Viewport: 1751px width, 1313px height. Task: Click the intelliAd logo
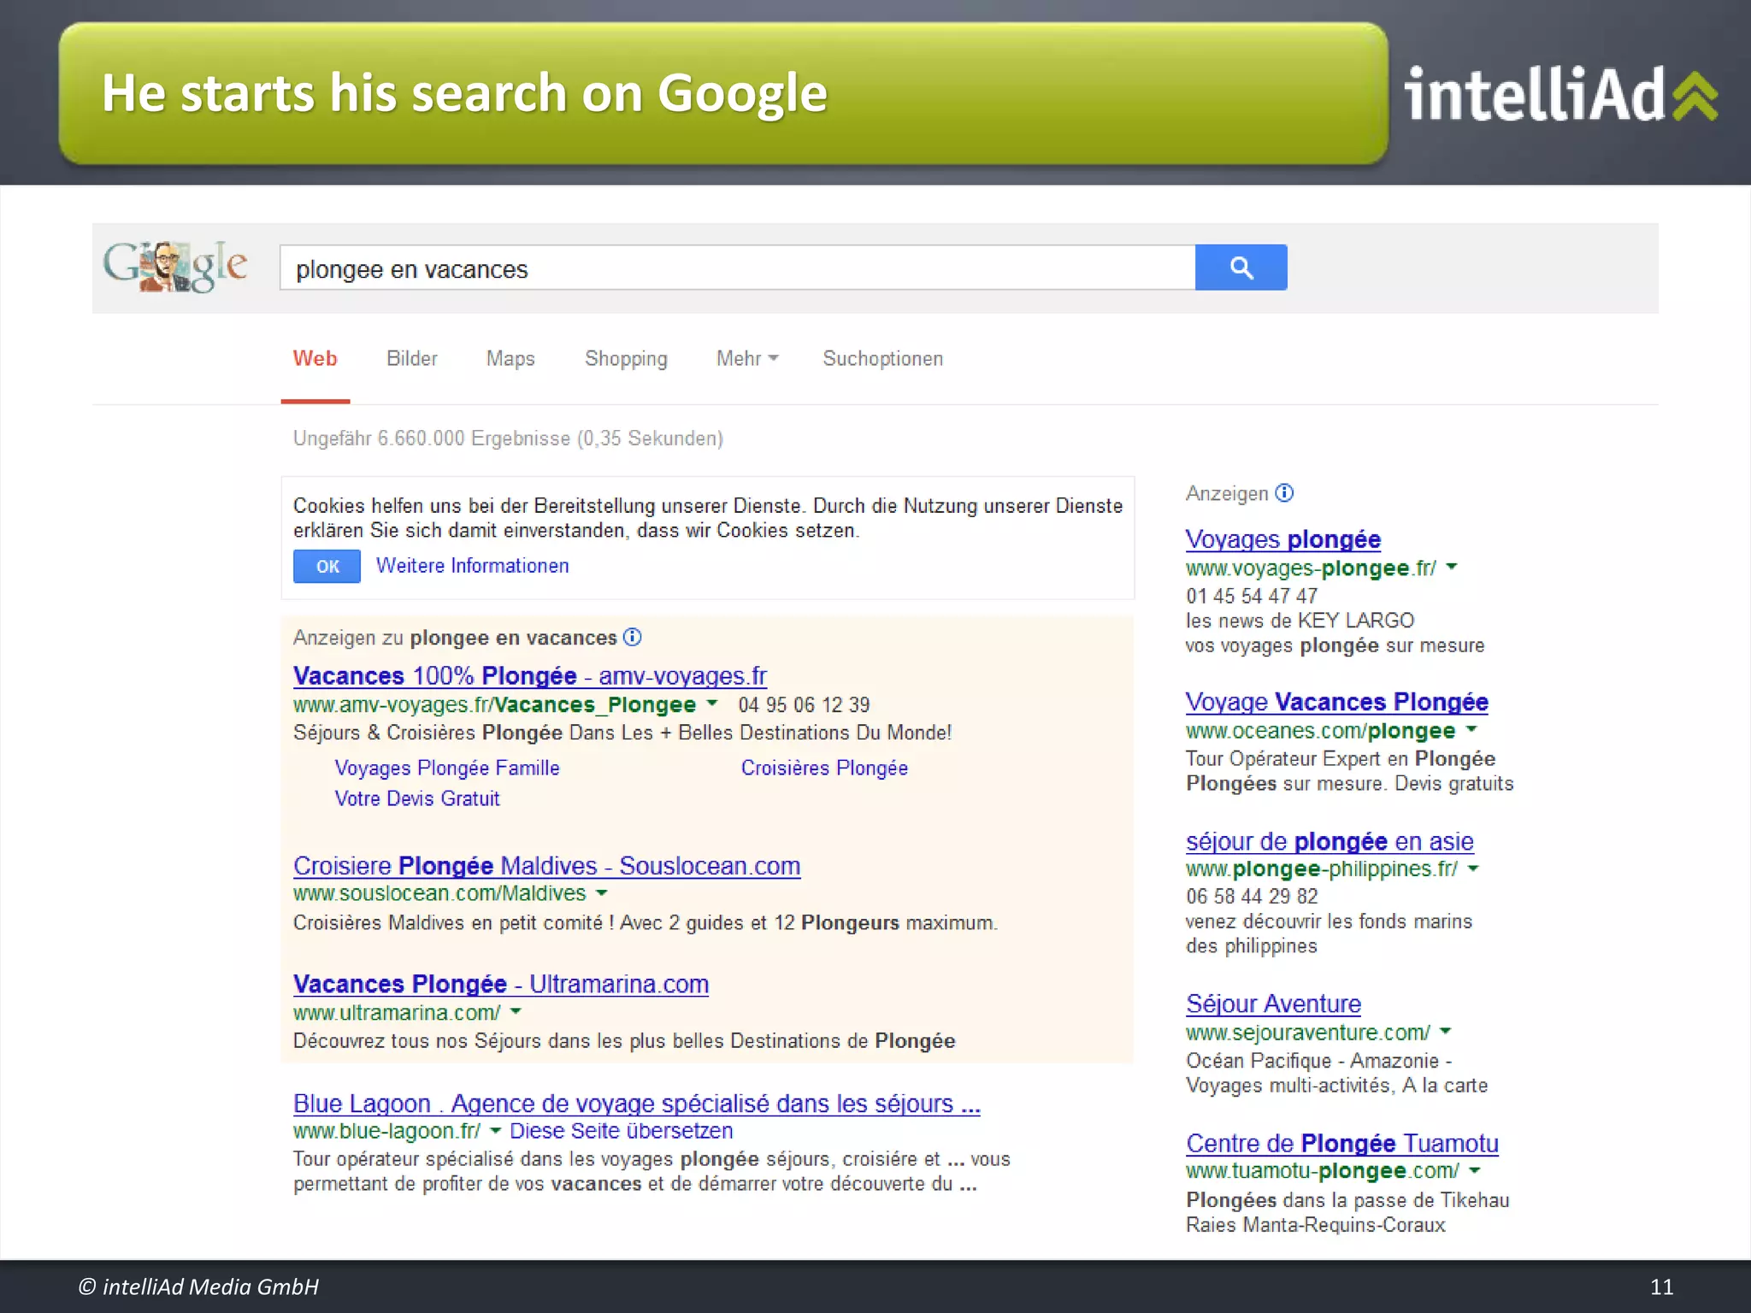point(1561,94)
